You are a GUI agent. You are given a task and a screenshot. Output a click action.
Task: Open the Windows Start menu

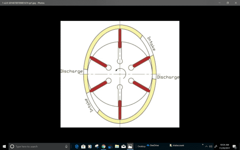(4, 146)
